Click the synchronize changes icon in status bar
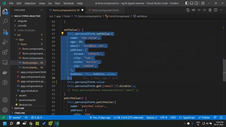This screenshot has height=127, width=226. [x=26, y=117]
